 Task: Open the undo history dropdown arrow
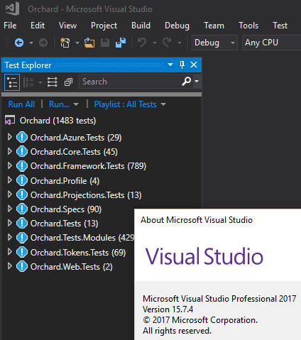(155, 43)
